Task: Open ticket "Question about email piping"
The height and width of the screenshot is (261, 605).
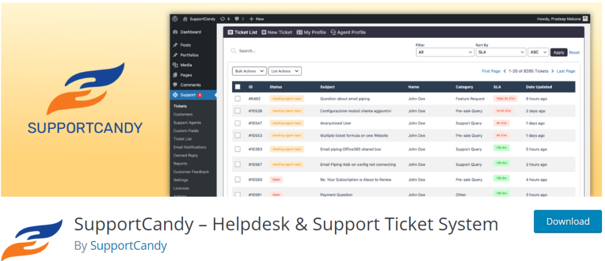Action: pos(344,99)
